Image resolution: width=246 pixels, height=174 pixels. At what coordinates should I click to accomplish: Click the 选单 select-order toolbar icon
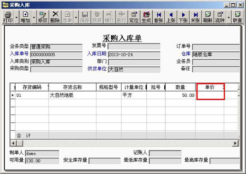point(67,17)
